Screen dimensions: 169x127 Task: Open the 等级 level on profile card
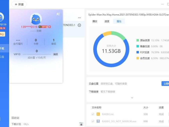pyautogui.click(x=53, y=42)
